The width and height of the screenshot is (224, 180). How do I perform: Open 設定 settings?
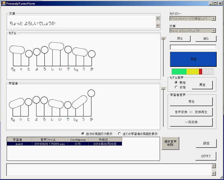click(206, 143)
